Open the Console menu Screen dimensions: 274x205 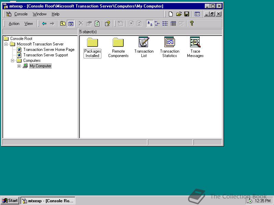click(21, 14)
